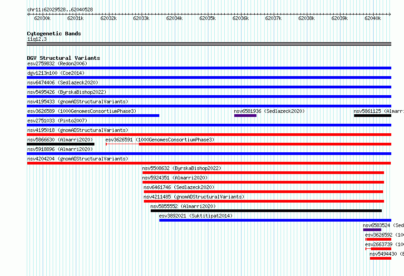The width and height of the screenshot is (404, 276).
Task: Click the red bar under nsv5508632
Action: tap(263, 173)
